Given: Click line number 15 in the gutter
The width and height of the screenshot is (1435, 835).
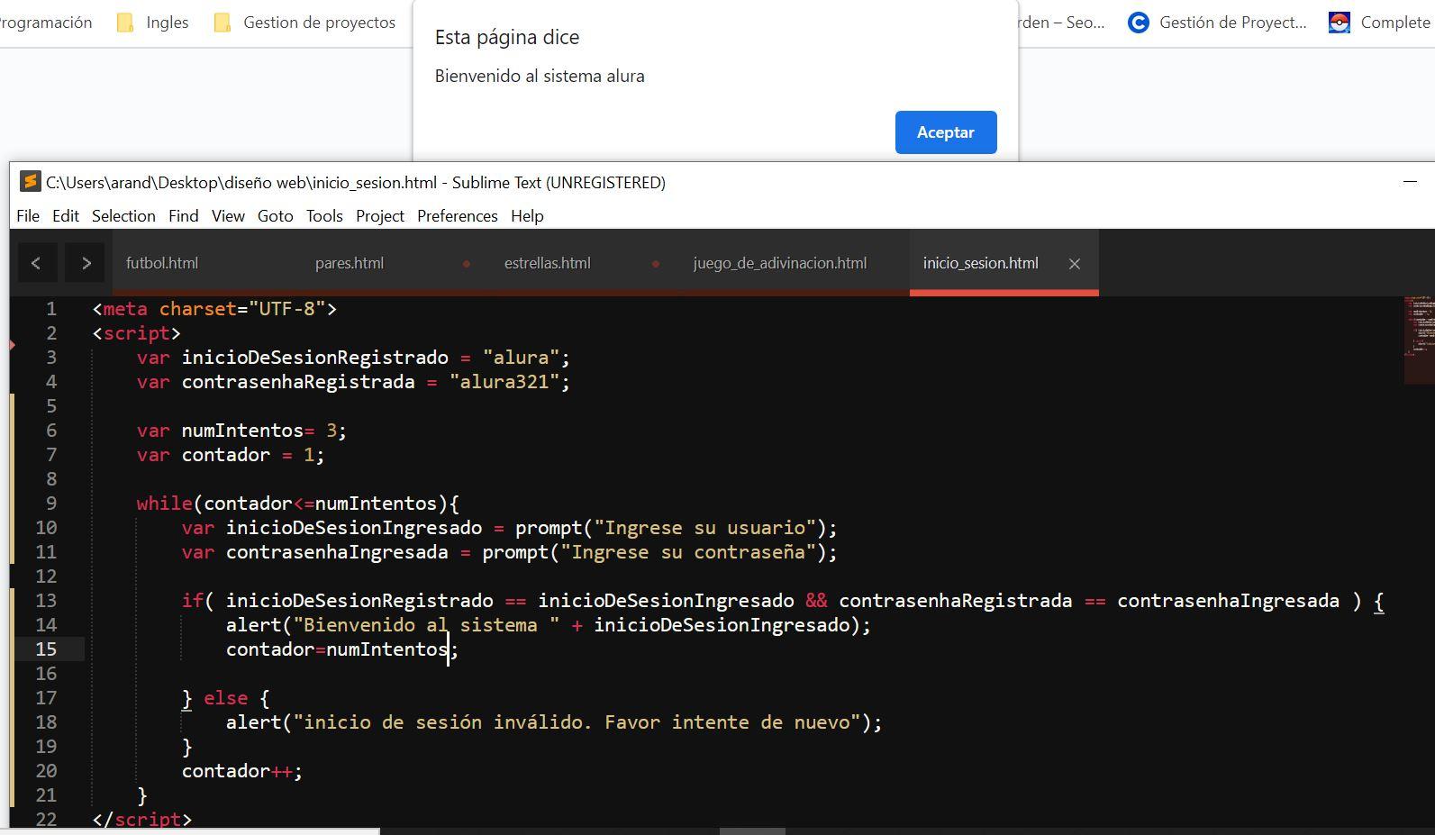Looking at the screenshot, I should (x=46, y=649).
